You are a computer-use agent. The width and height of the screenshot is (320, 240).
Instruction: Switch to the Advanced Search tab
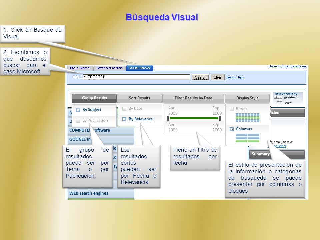109,68
